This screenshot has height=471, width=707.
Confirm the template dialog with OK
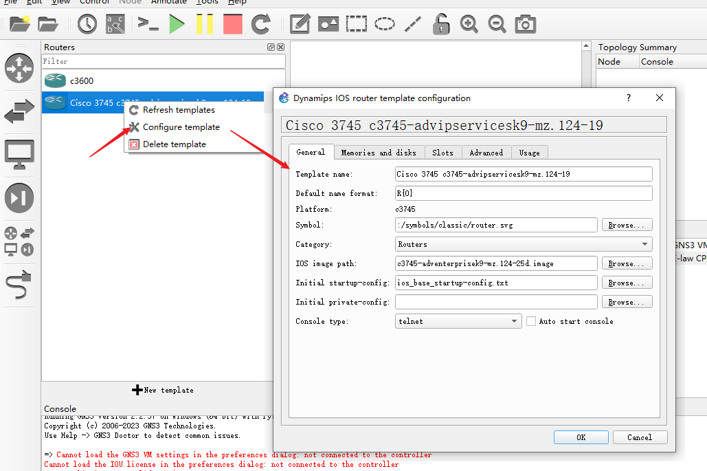tap(581, 437)
